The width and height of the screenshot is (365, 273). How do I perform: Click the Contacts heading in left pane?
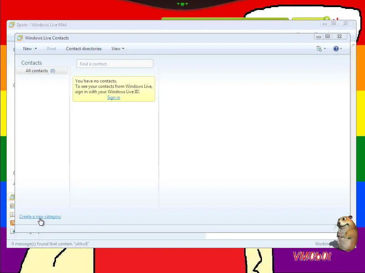click(31, 63)
